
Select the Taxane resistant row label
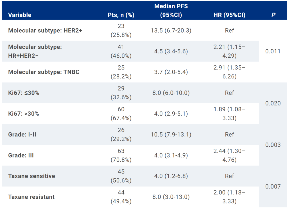click(31, 197)
